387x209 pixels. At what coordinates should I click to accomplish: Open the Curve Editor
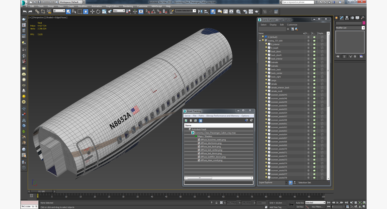pyautogui.click(x=226, y=11)
